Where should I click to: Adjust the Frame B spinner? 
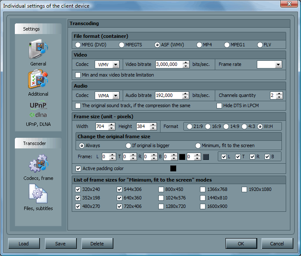coord(174,157)
